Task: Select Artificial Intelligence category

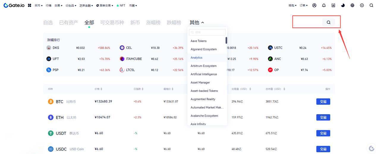Action: [x=204, y=74]
